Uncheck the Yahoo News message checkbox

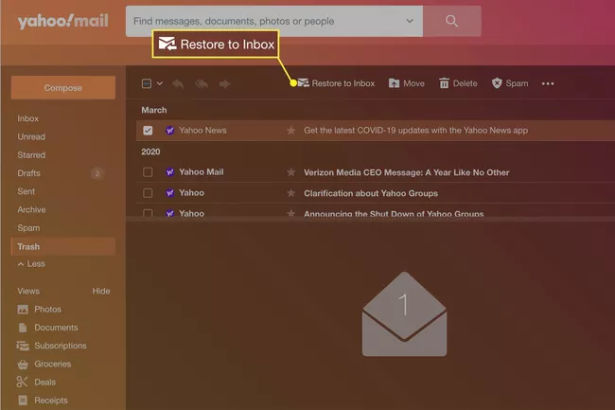pos(148,131)
